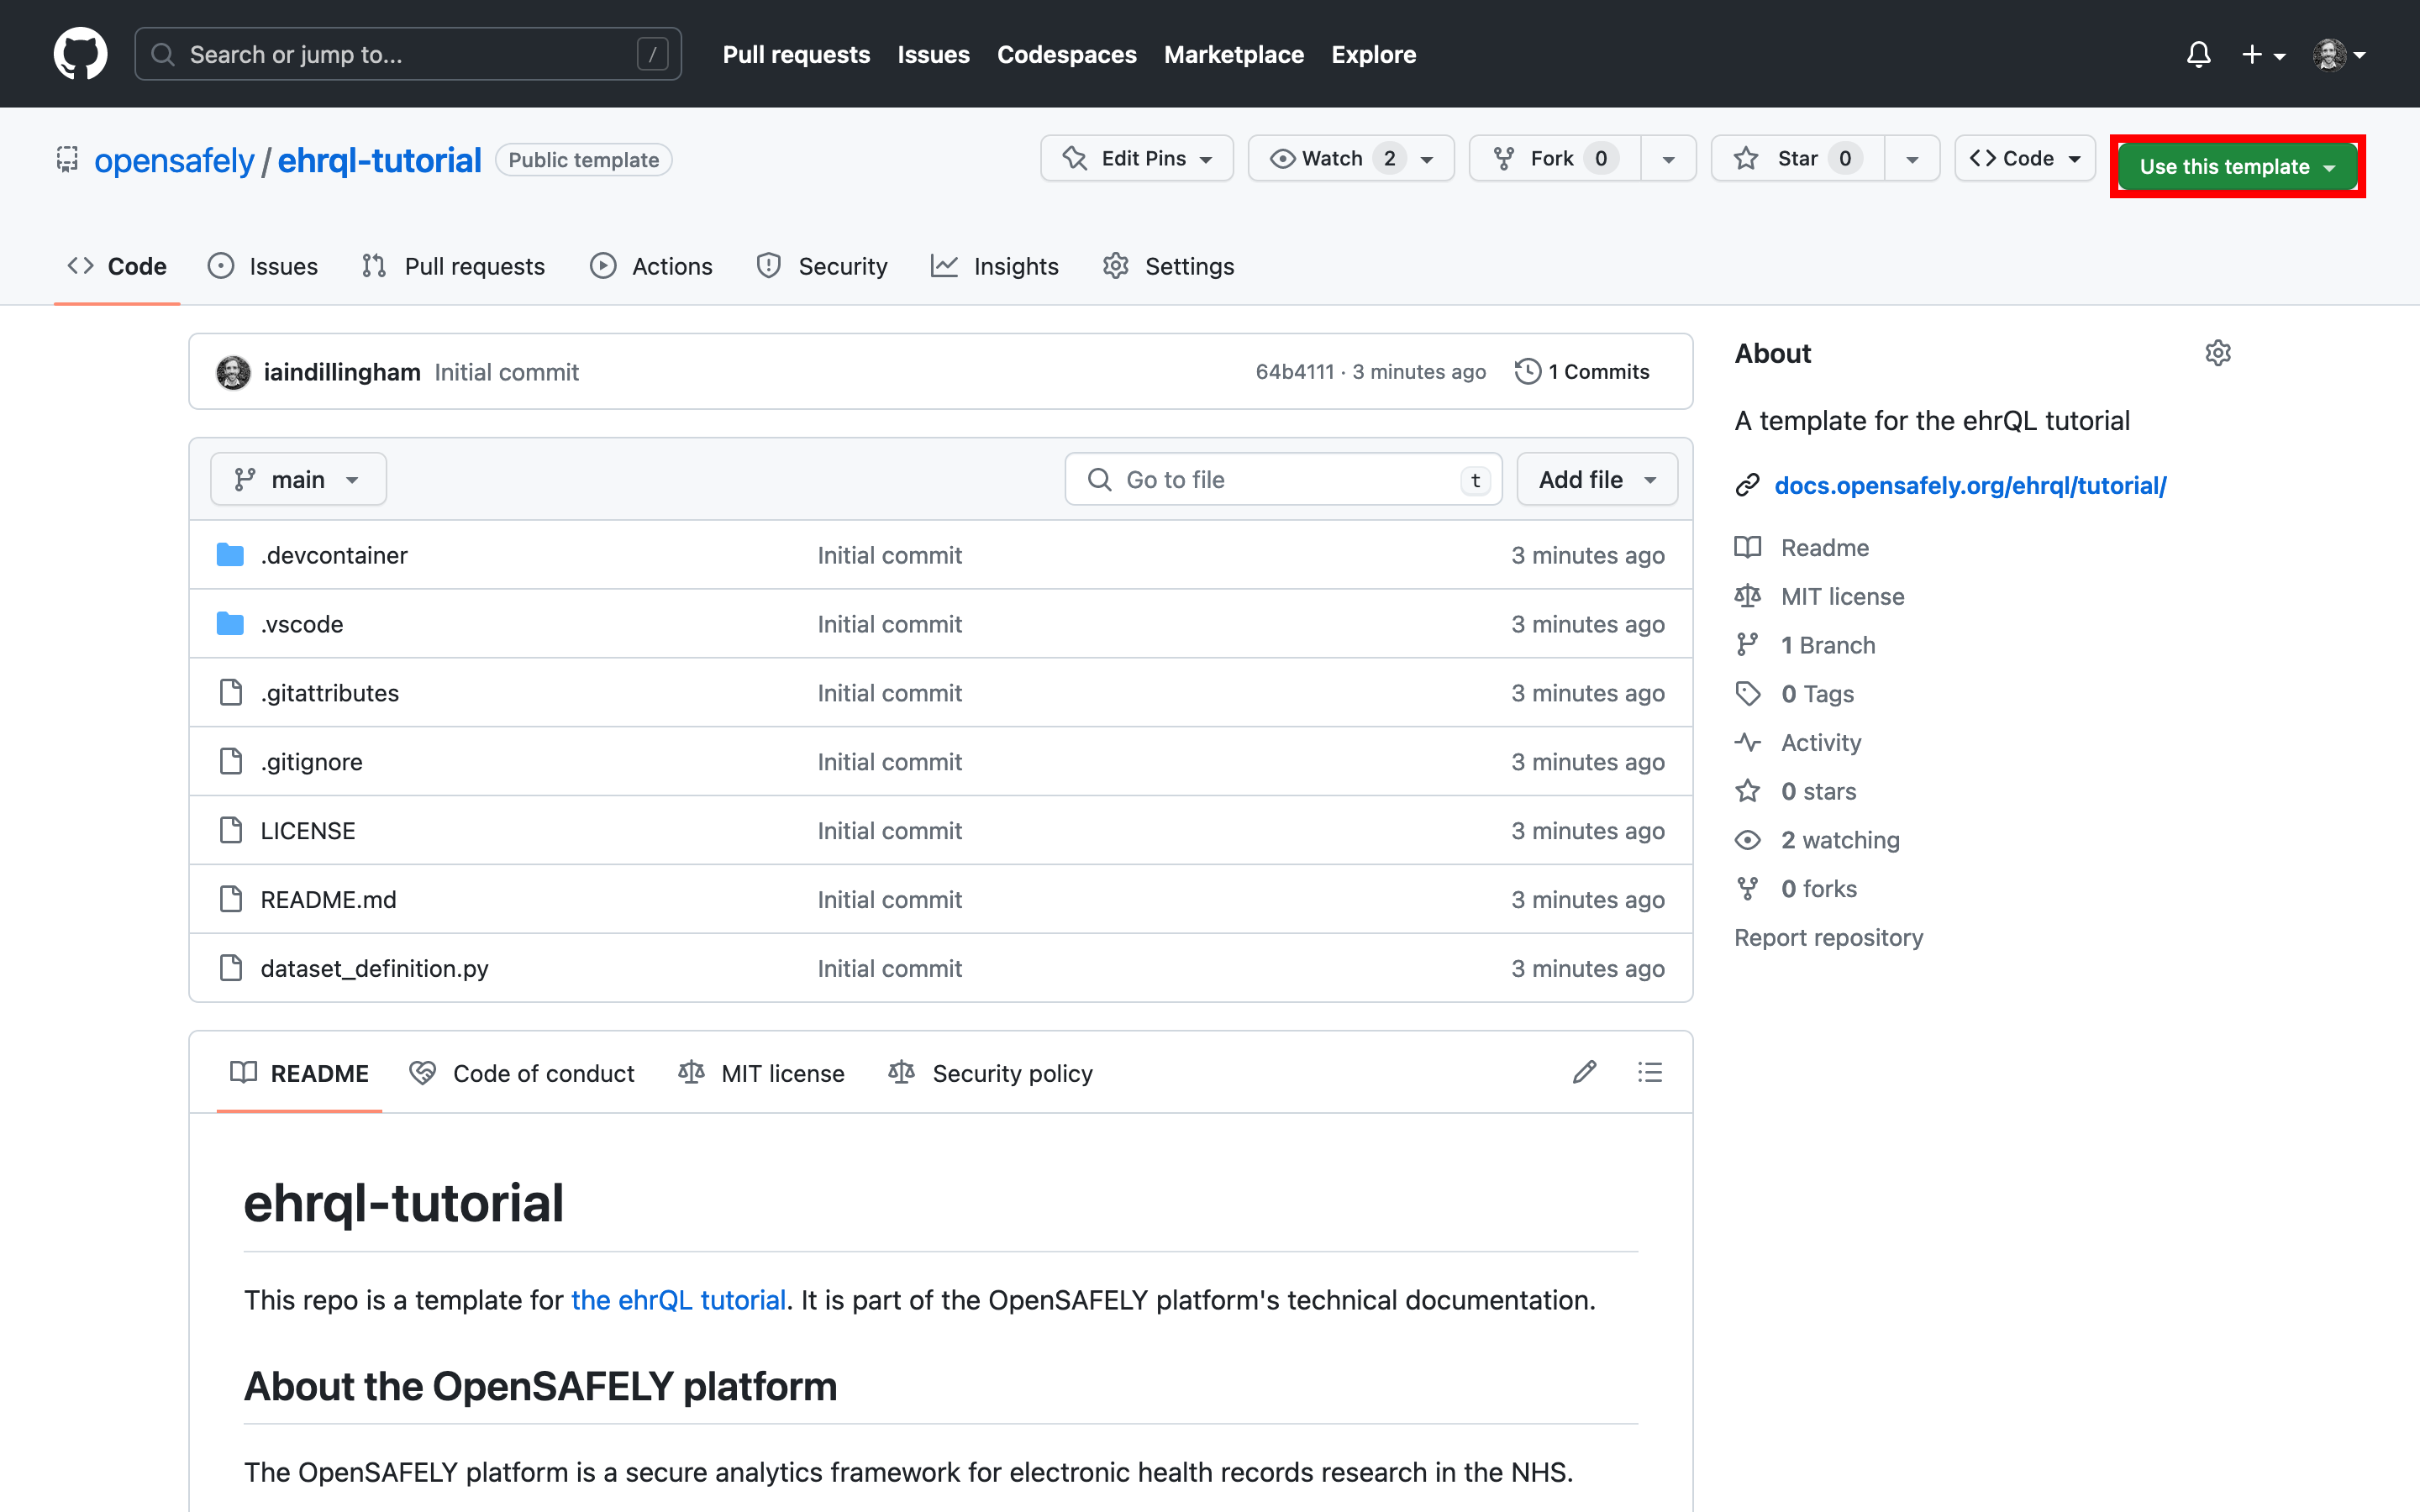Click the iaindillingham commit avatar

[x=233, y=372]
